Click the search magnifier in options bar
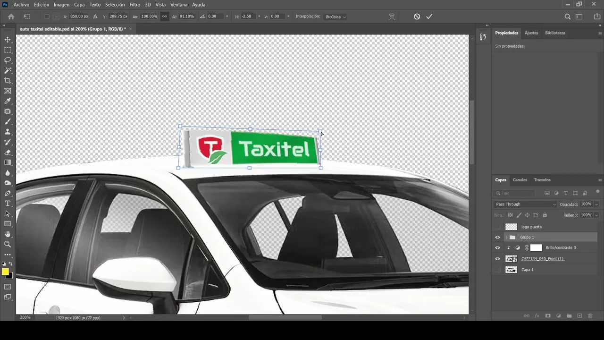604x340 pixels. click(x=568, y=17)
